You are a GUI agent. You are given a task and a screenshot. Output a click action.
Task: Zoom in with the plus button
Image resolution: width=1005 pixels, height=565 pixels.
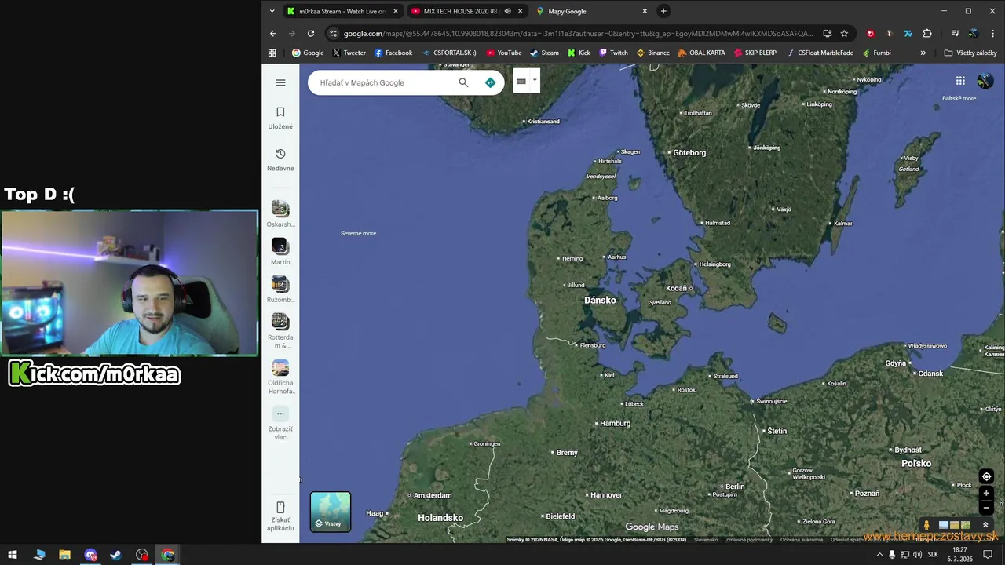click(986, 494)
